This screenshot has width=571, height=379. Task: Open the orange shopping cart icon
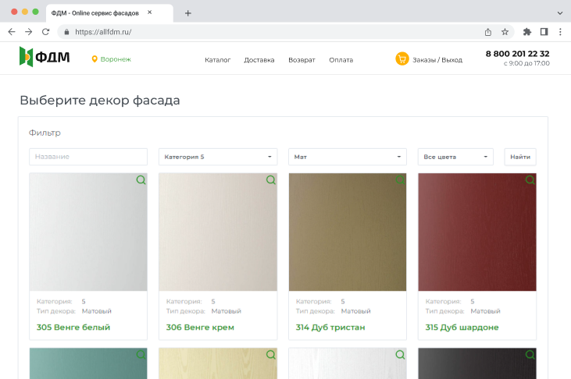(x=402, y=59)
